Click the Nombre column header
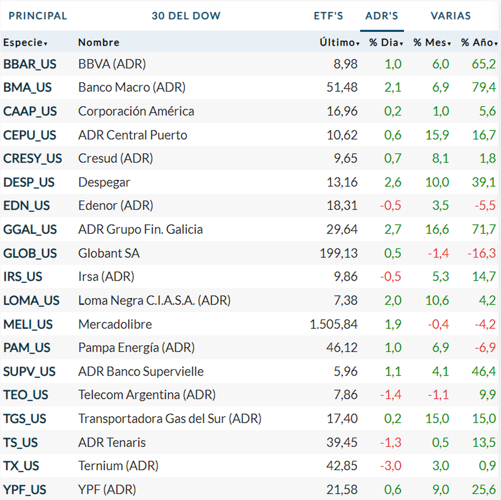This screenshot has height=500, width=501. [x=99, y=43]
